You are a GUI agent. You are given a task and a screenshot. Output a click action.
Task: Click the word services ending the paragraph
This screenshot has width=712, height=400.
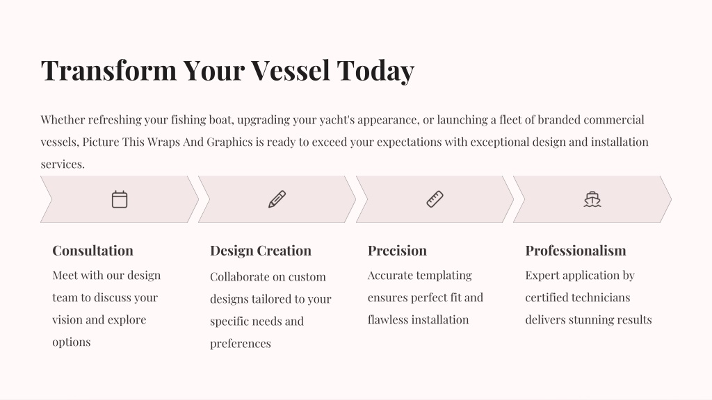[62, 164]
